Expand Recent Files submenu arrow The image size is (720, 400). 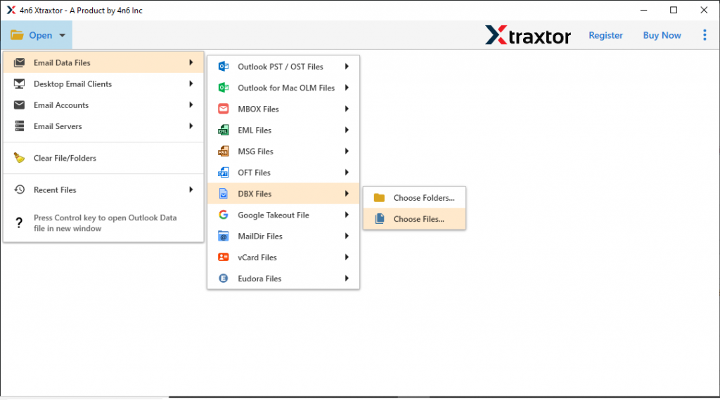[191, 189]
